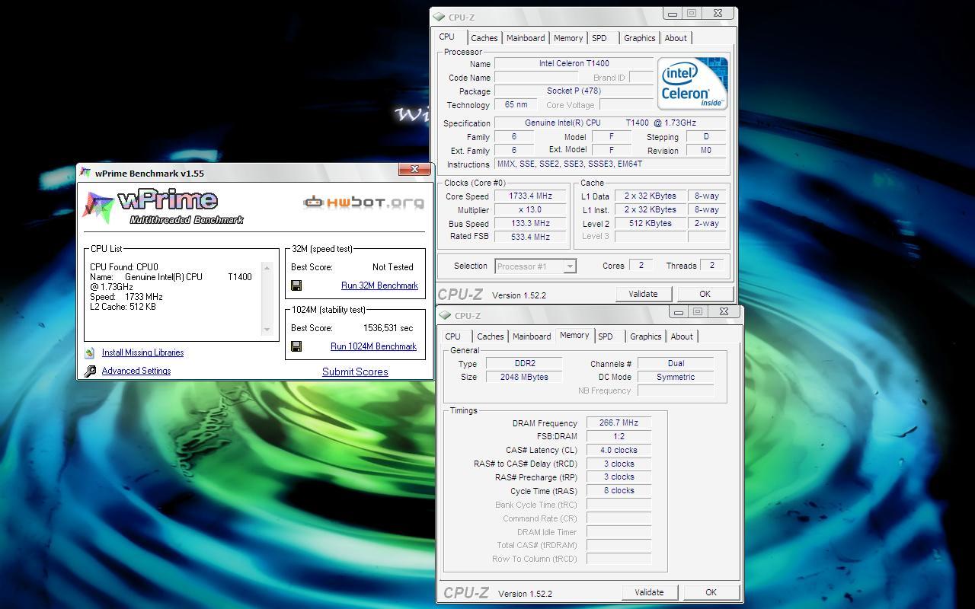Click the top CPU-Z window title icon
This screenshot has height=609, width=975.
[439, 17]
